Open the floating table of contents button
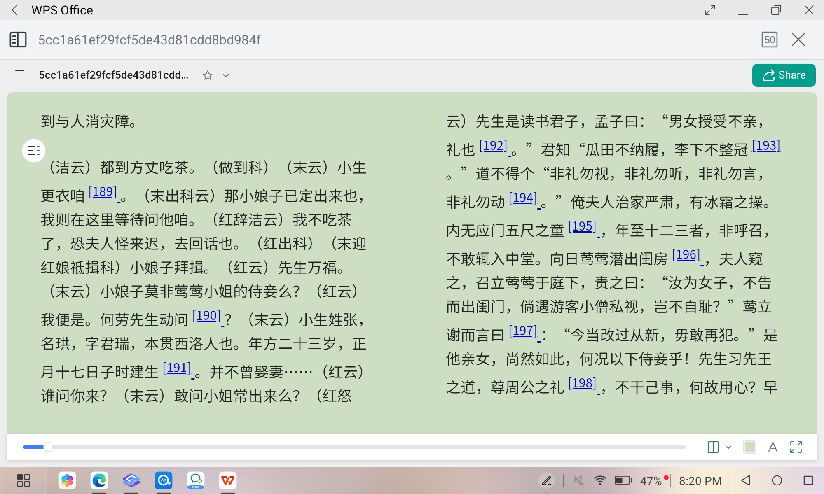 click(33, 151)
